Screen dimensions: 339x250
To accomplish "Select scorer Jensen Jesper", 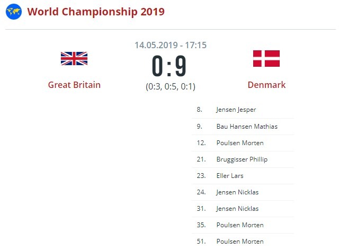I will point(236,110).
